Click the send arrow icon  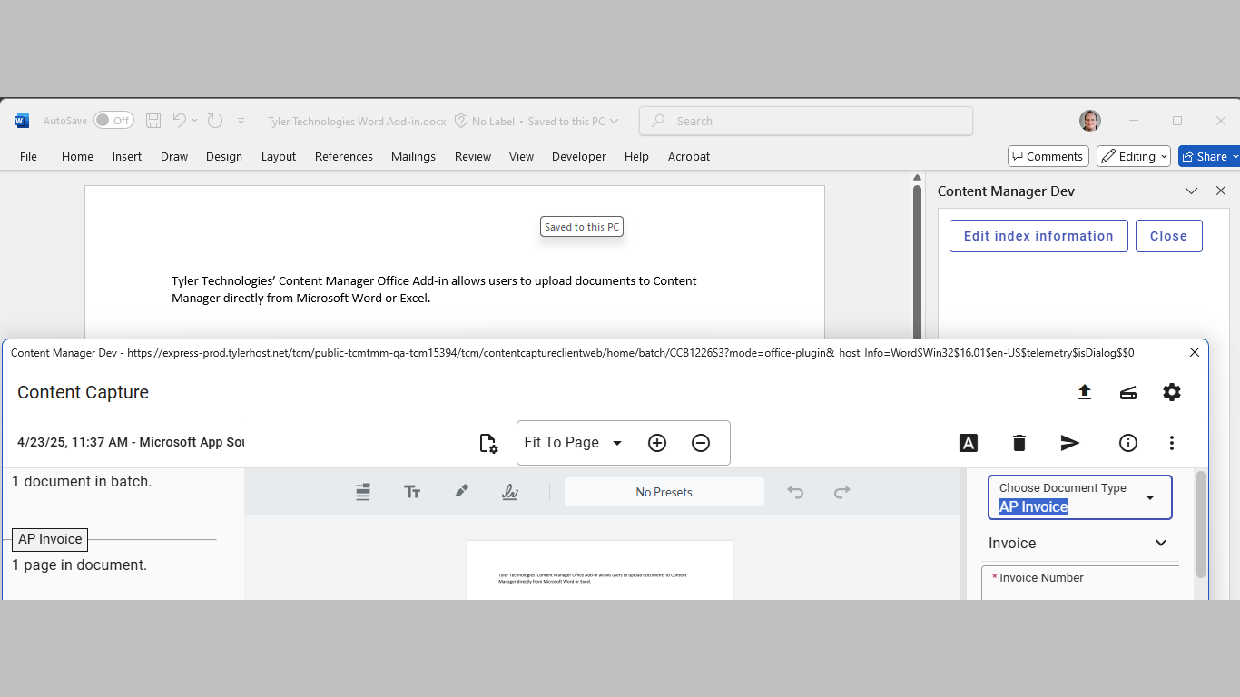click(1070, 443)
